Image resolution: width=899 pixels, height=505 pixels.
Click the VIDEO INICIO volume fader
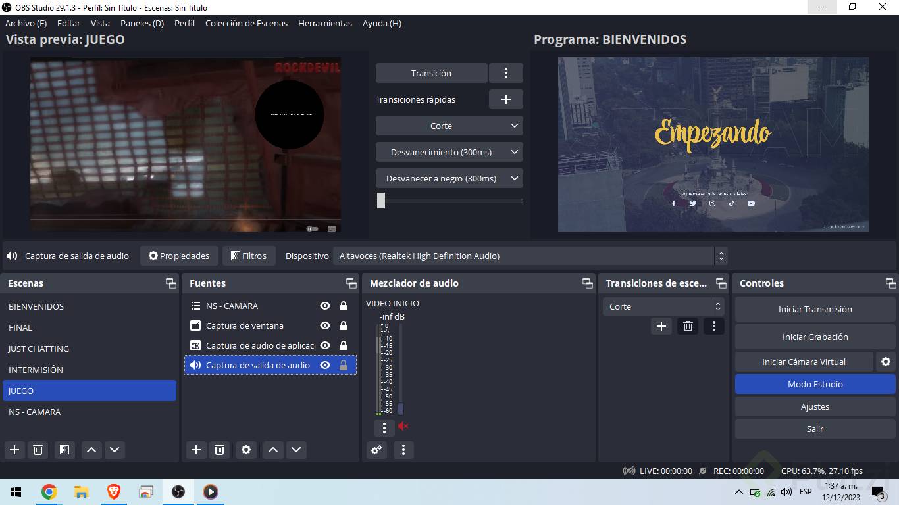point(401,408)
